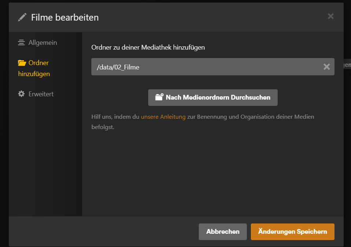The width and height of the screenshot is (351, 247).
Task: Click the Filme bearbeiten title text
Action: (65, 18)
